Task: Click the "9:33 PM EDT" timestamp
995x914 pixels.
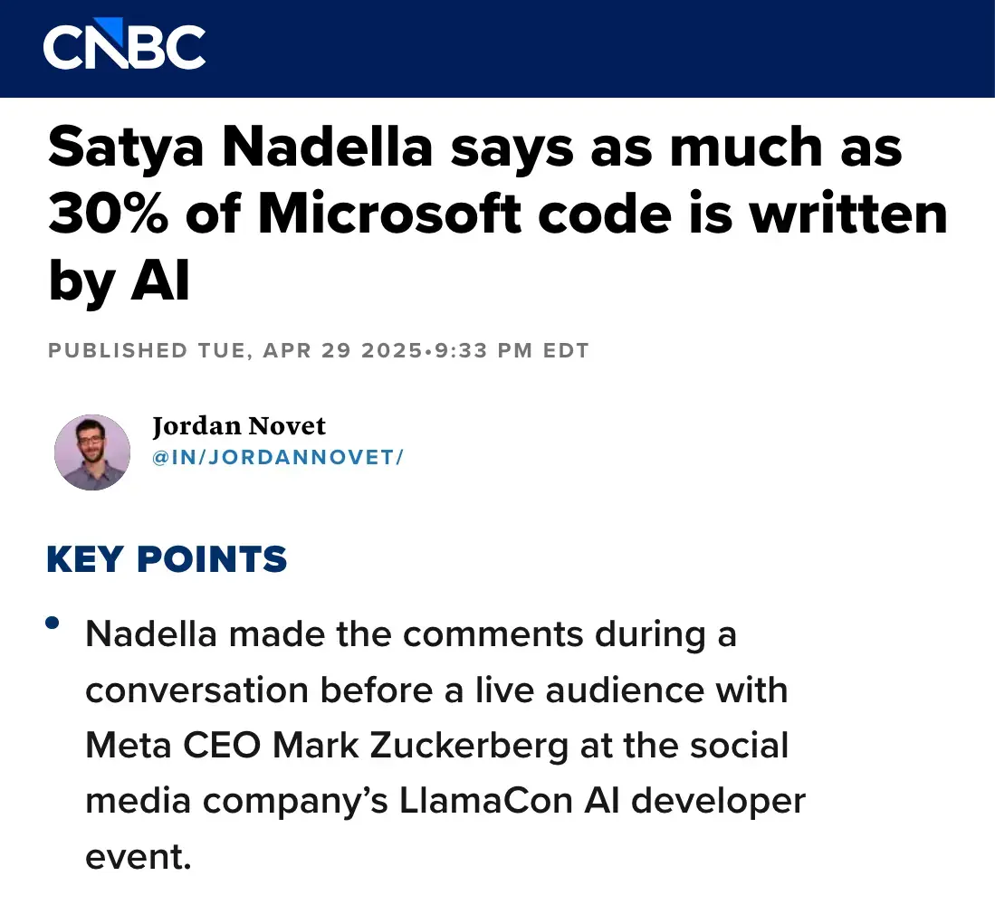Action: [x=510, y=350]
